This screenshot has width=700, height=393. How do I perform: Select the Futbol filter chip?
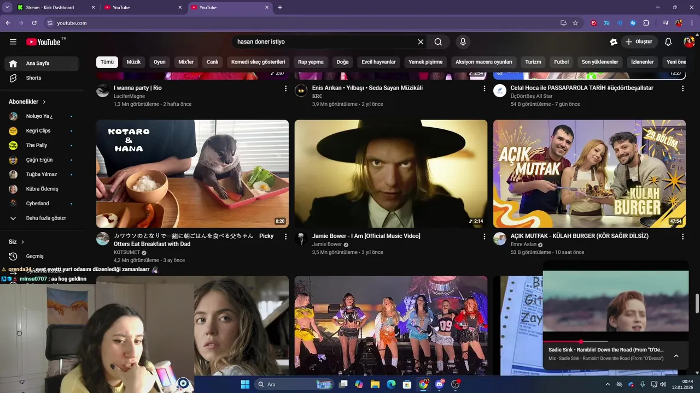pyautogui.click(x=562, y=62)
